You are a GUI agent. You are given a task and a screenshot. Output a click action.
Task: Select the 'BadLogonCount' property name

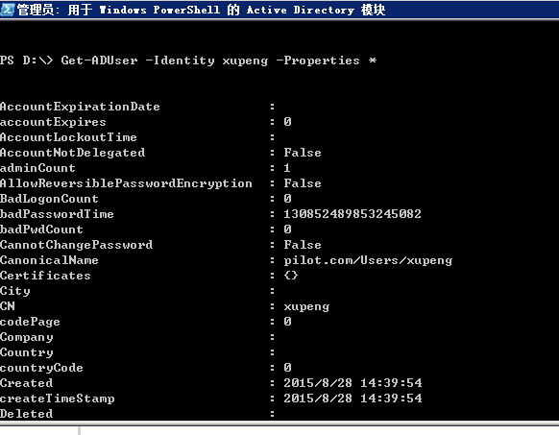click(x=49, y=199)
